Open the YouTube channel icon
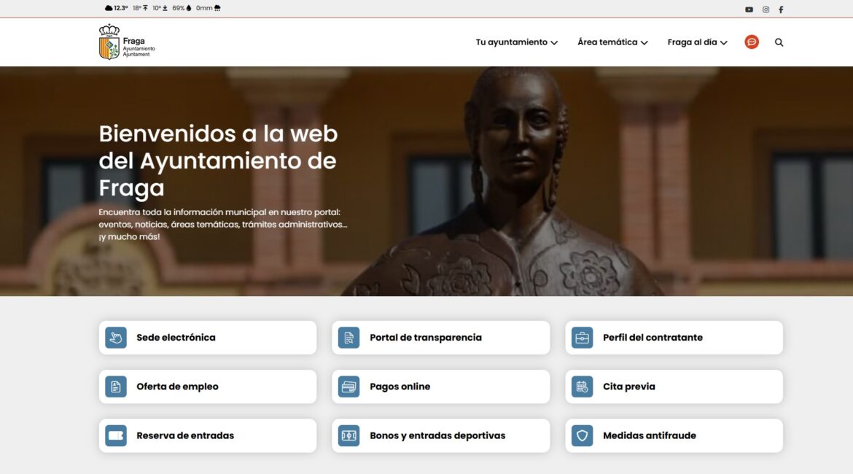The width and height of the screenshot is (853, 474). click(749, 9)
